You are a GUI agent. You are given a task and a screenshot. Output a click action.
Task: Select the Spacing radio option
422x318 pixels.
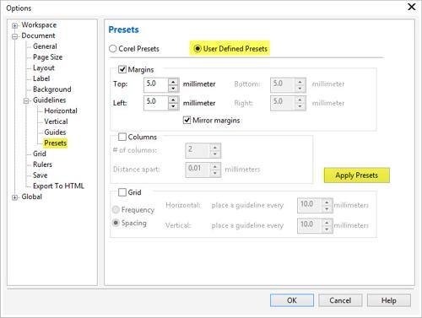tap(116, 223)
